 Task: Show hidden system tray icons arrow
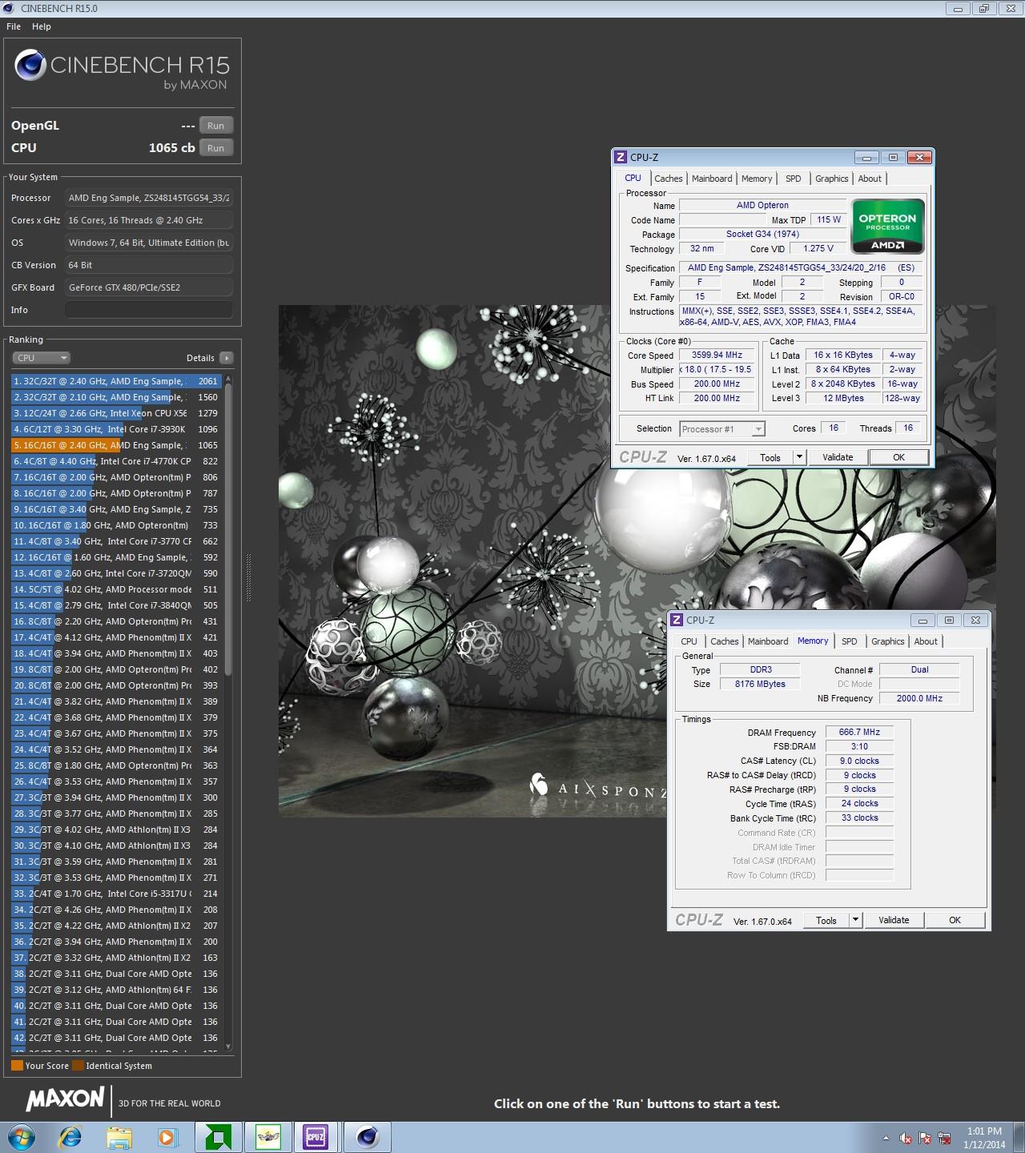click(x=886, y=1138)
